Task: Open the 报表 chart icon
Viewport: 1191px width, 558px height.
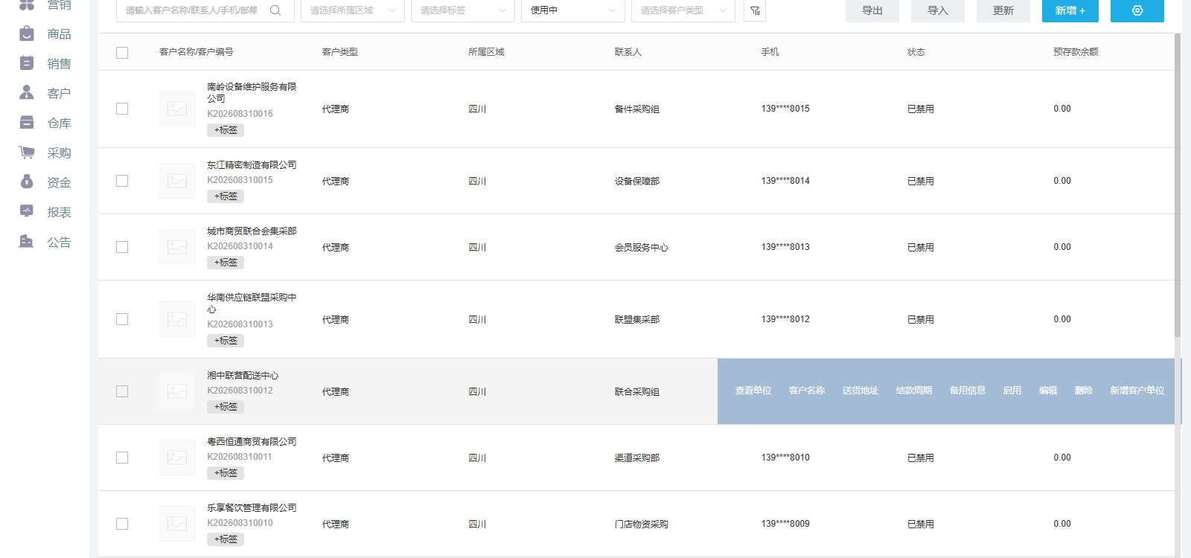Action: point(27,211)
